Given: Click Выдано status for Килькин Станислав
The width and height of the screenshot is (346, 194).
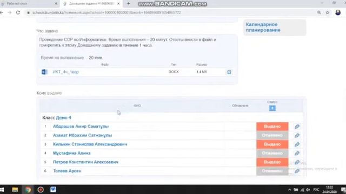Looking at the screenshot, I should 272,144.
